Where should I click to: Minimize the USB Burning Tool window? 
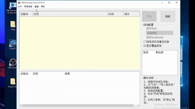point(162,2)
